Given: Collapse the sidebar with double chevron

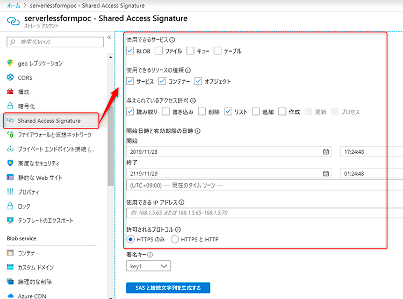Looking at the screenshot, I should click(x=109, y=37).
